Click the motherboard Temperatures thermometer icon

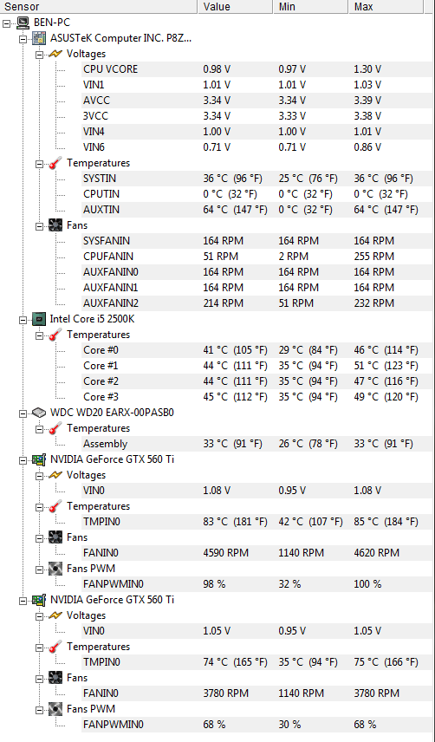pyautogui.click(x=55, y=163)
